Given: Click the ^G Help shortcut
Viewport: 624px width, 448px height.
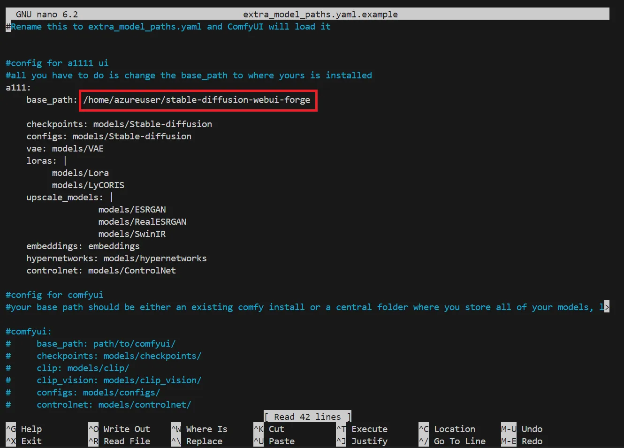Looking at the screenshot, I should tap(24, 429).
